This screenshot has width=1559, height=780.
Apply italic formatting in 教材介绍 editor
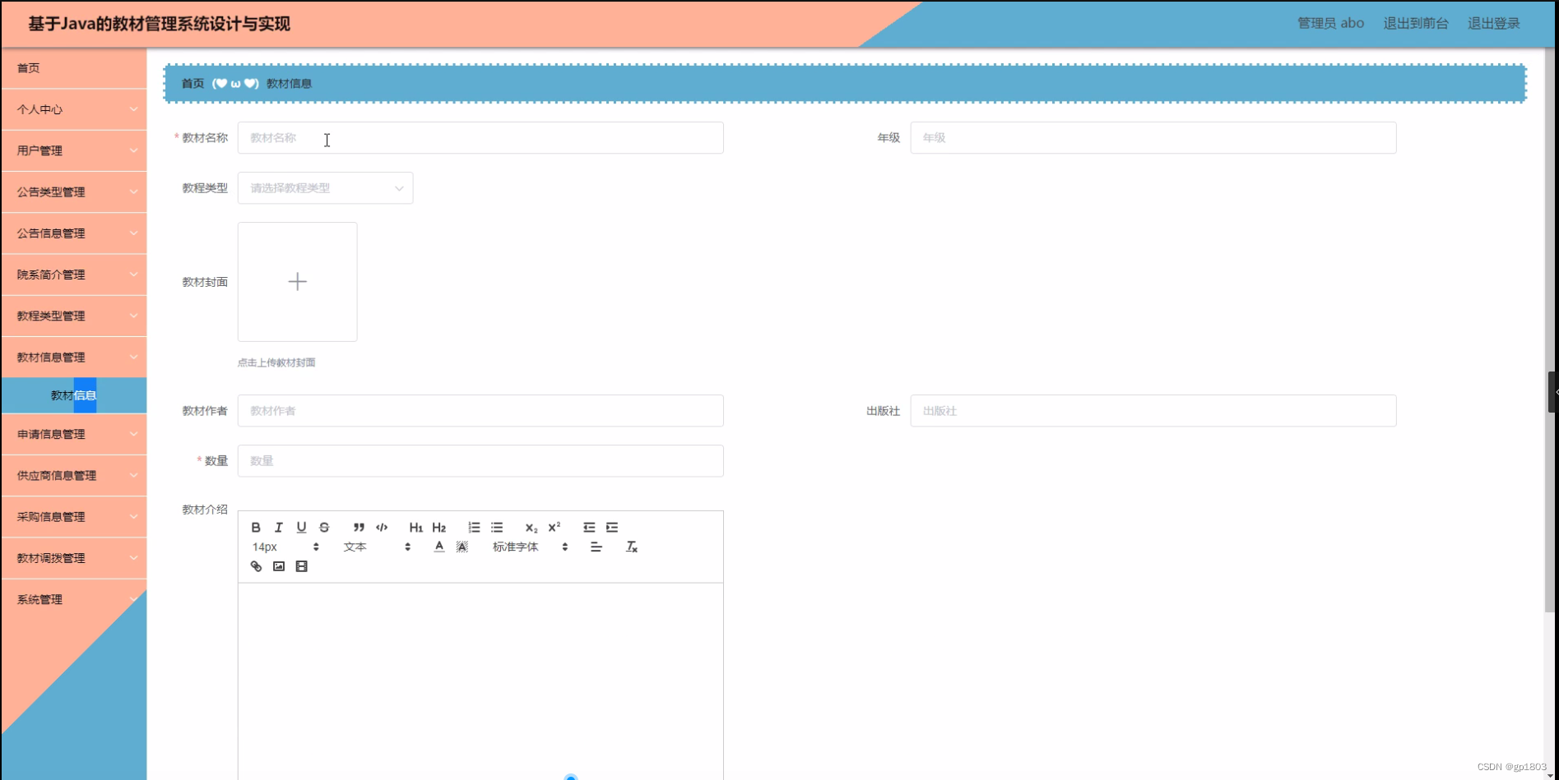click(279, 528)
